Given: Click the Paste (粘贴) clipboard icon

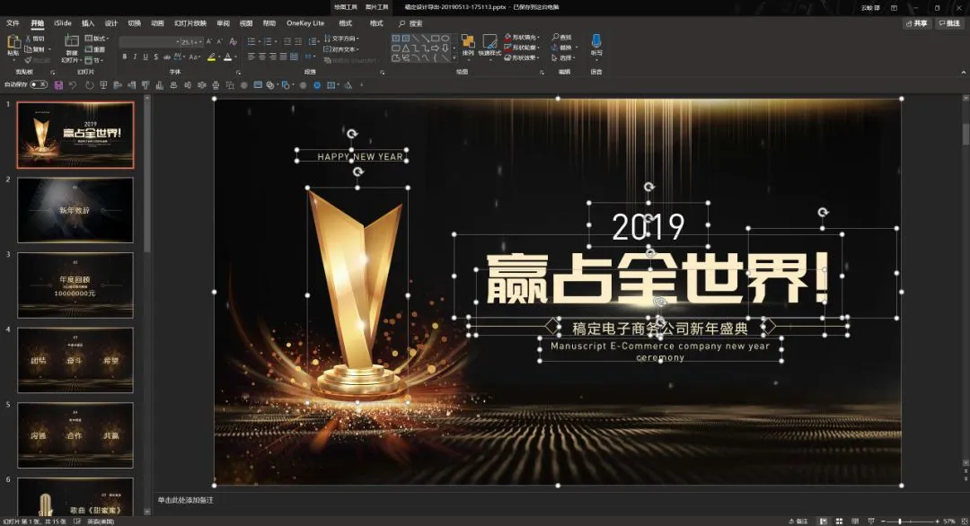Looking at the screenshot, I should pos(13,42).
